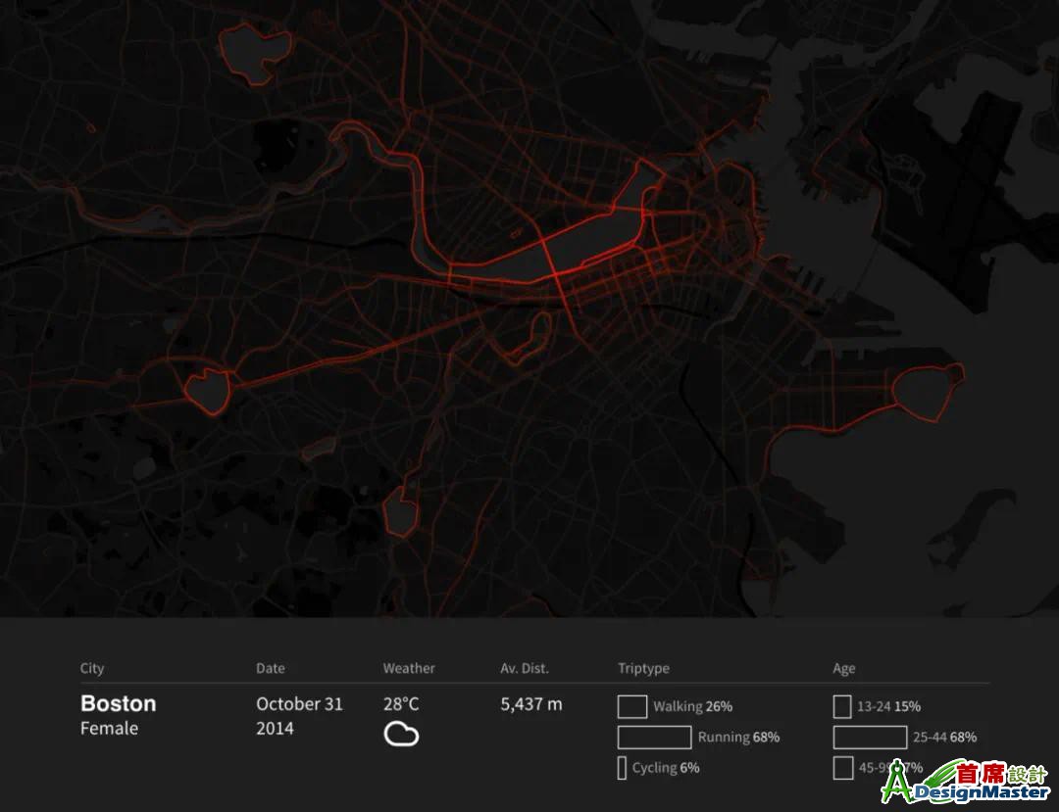The height and width of the screenshot is (812, 1059).
Task: Click the October 31 date value
Action: tap(299, 704)
